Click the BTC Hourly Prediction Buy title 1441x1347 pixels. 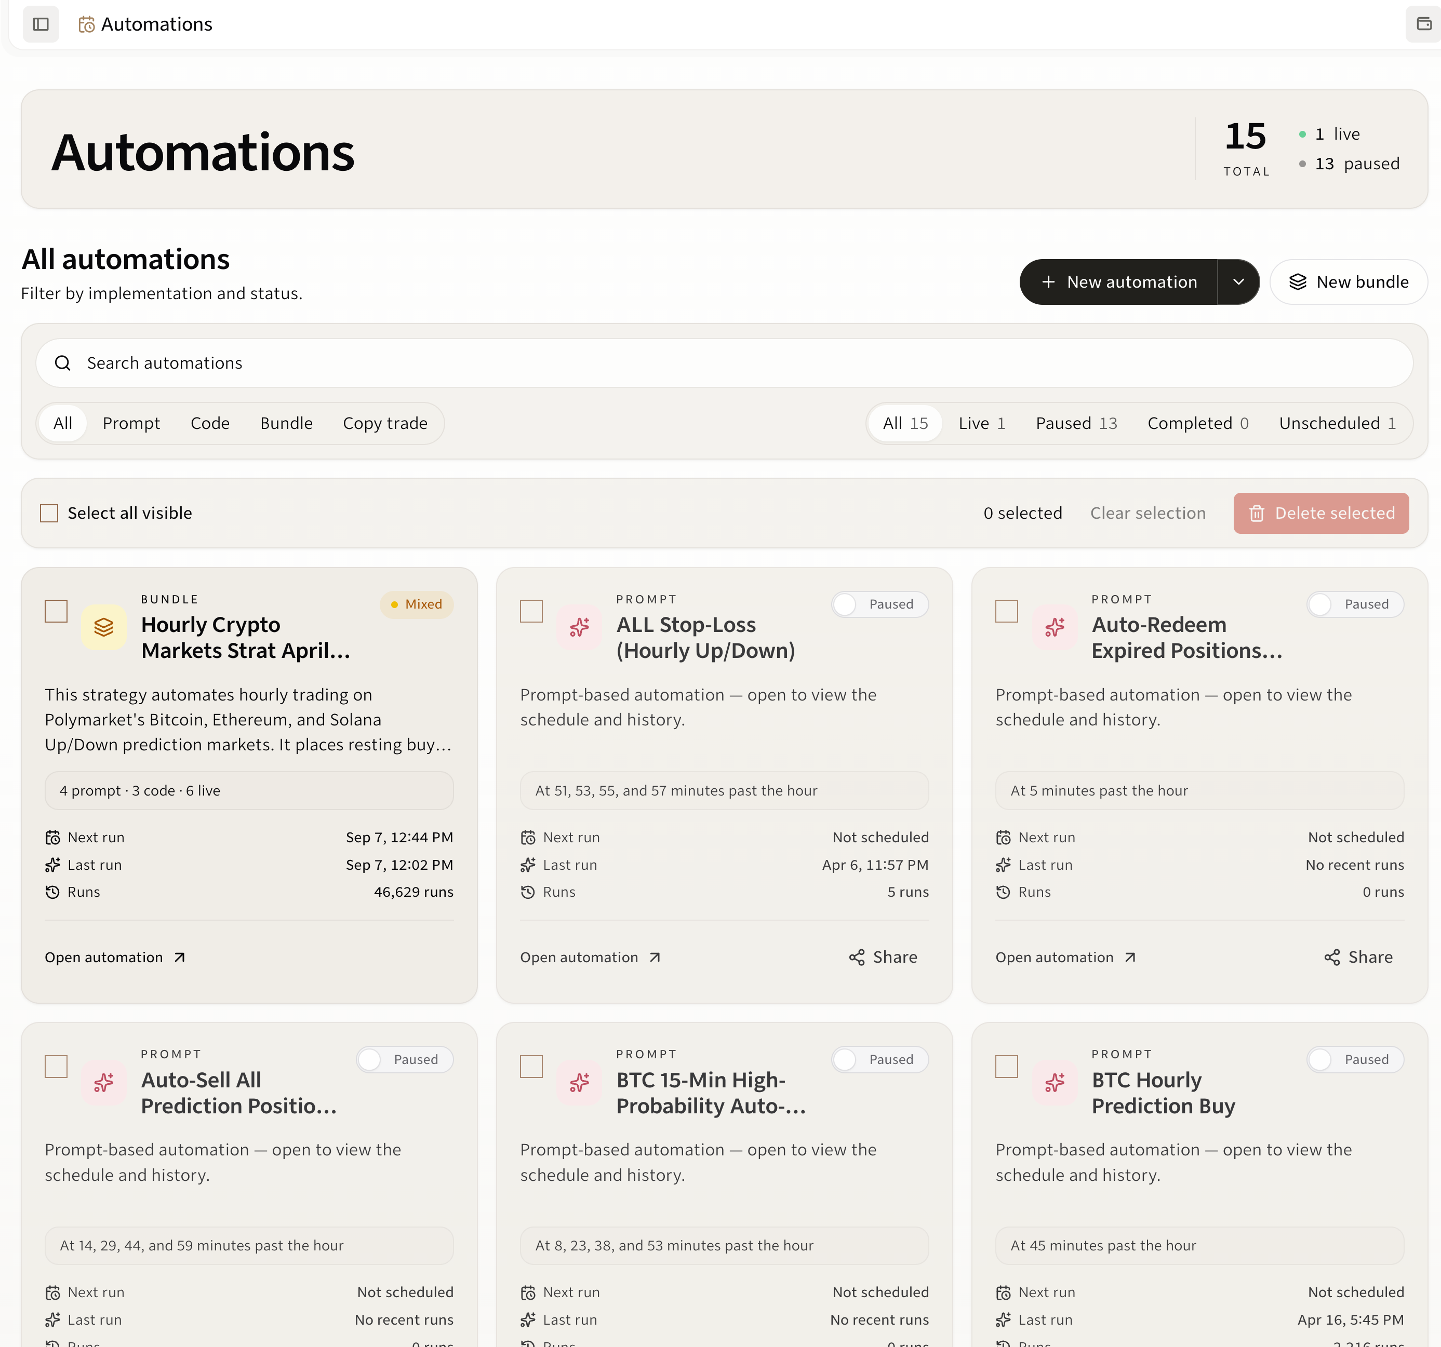pos(1163,1093)
